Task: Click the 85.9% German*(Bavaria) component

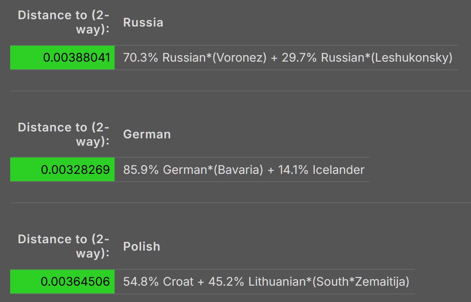Action: tap(193, 170)
